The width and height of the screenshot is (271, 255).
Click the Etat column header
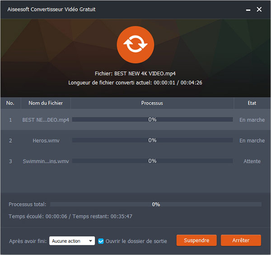[x=252, y=103]
